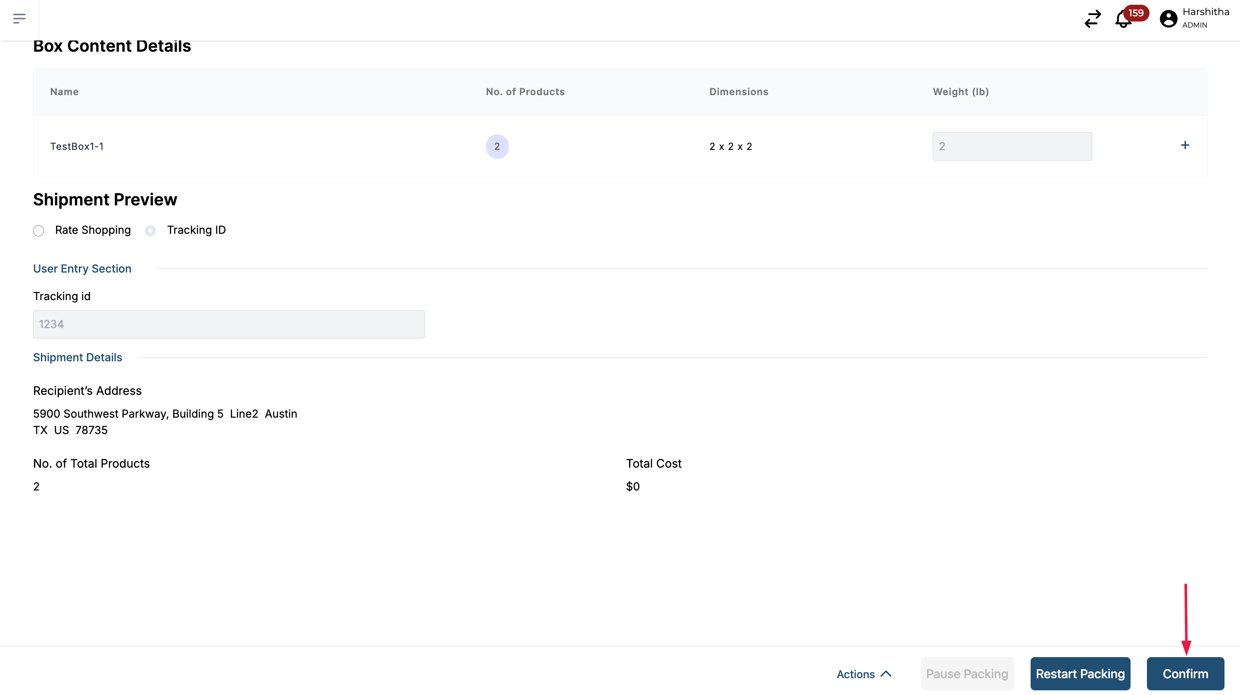
Task: Click the switch arrows icon
Action: tap(1092, 19)
